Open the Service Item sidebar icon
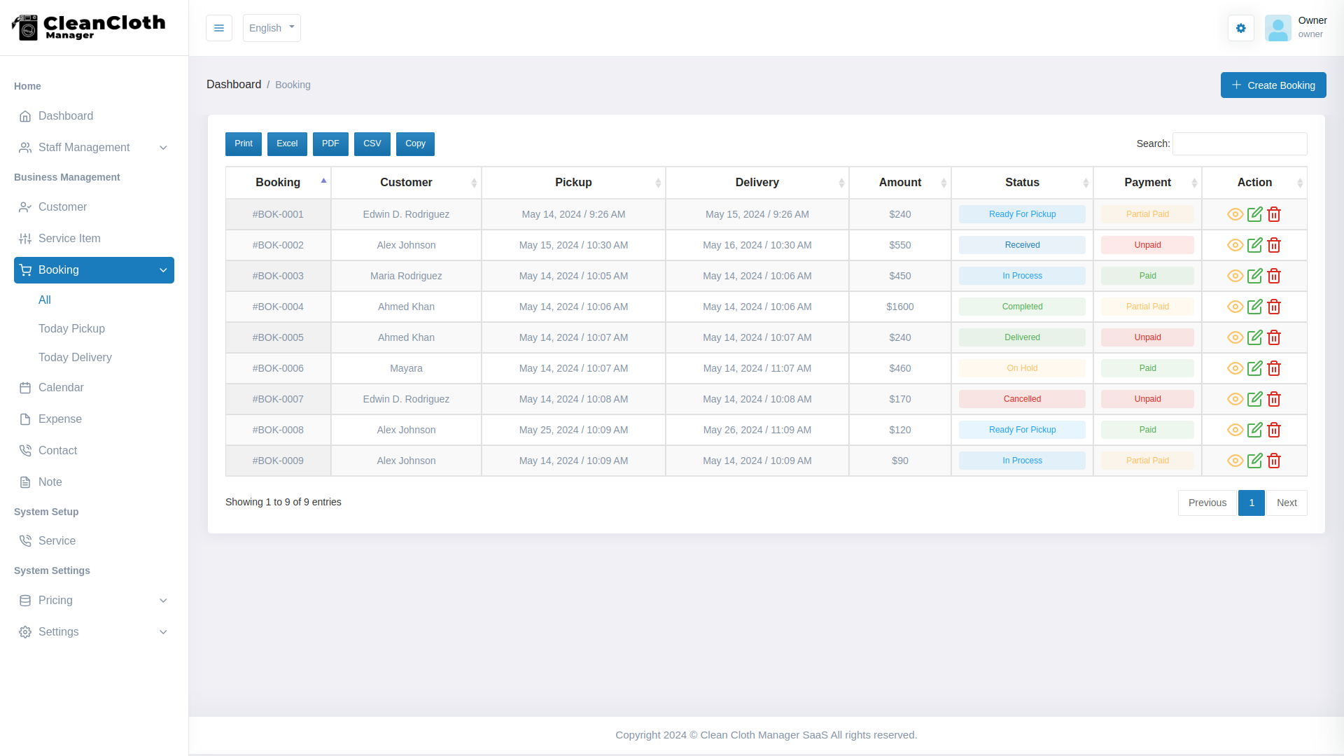Viewport: 1344px width, 756px height. pos(26,238)
